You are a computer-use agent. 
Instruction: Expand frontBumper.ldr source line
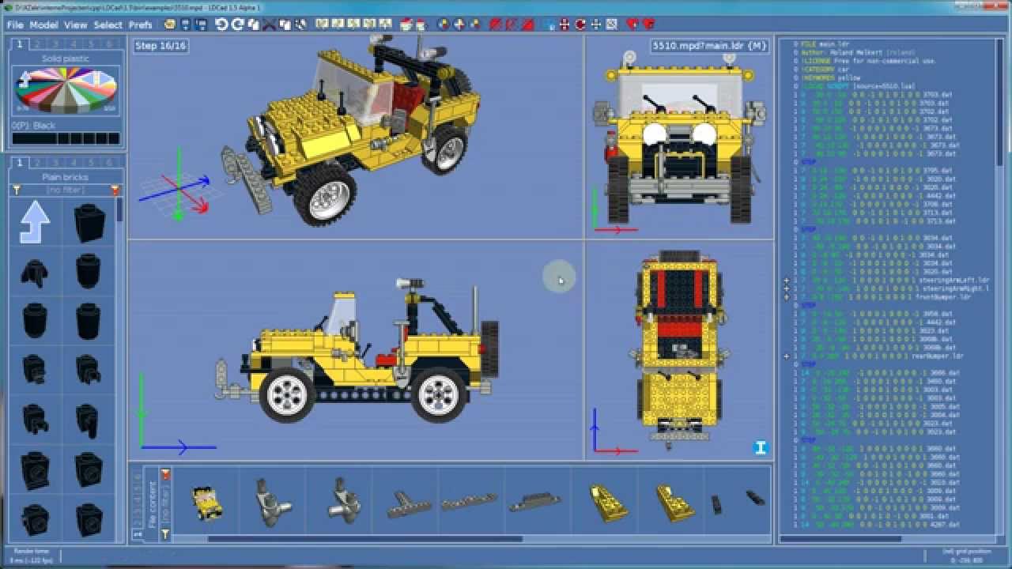(787, 297)
